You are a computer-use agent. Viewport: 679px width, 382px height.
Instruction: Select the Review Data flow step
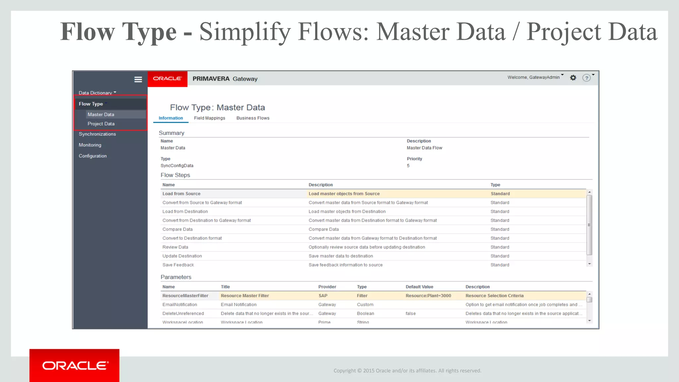pos(373,247)
